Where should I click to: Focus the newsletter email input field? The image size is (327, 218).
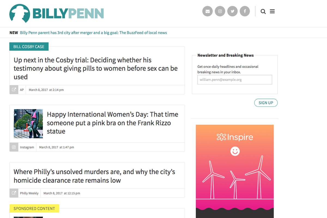pos(235,80)
